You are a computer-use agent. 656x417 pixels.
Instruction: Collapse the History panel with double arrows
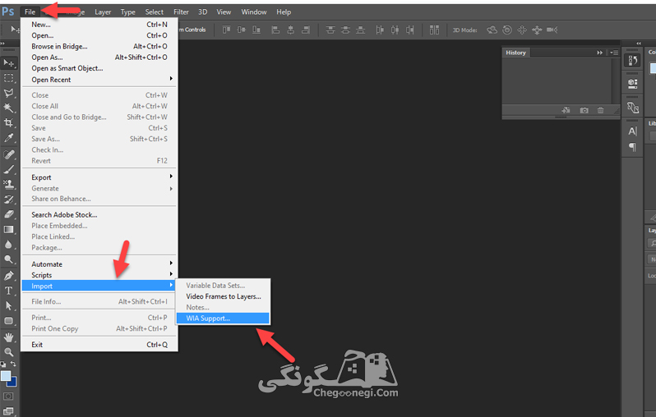point(599,53)
